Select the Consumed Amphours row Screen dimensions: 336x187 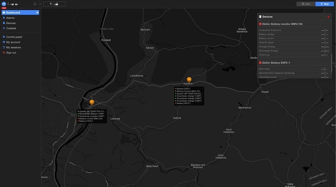(x=294, y=30)
